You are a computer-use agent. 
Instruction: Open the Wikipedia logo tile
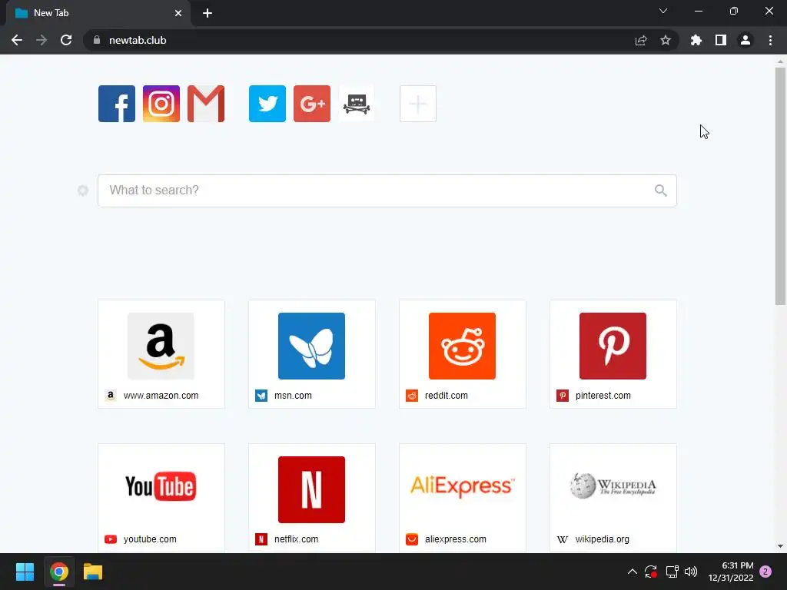[613, 486]
